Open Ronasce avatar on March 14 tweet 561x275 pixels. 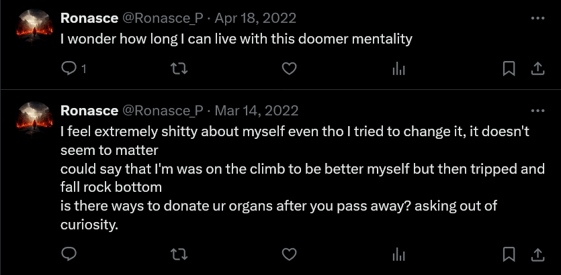pos(34,119)
